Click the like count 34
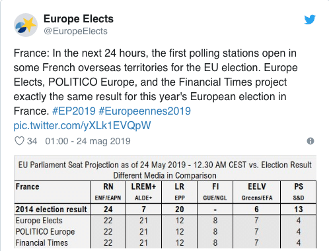Screen dimensions: 329x251 [32, 141]
